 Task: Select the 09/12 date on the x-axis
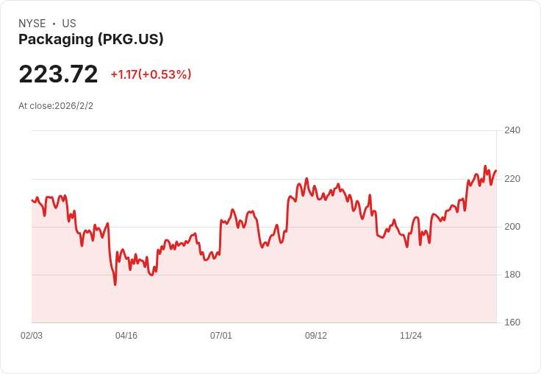pos(316,336)
